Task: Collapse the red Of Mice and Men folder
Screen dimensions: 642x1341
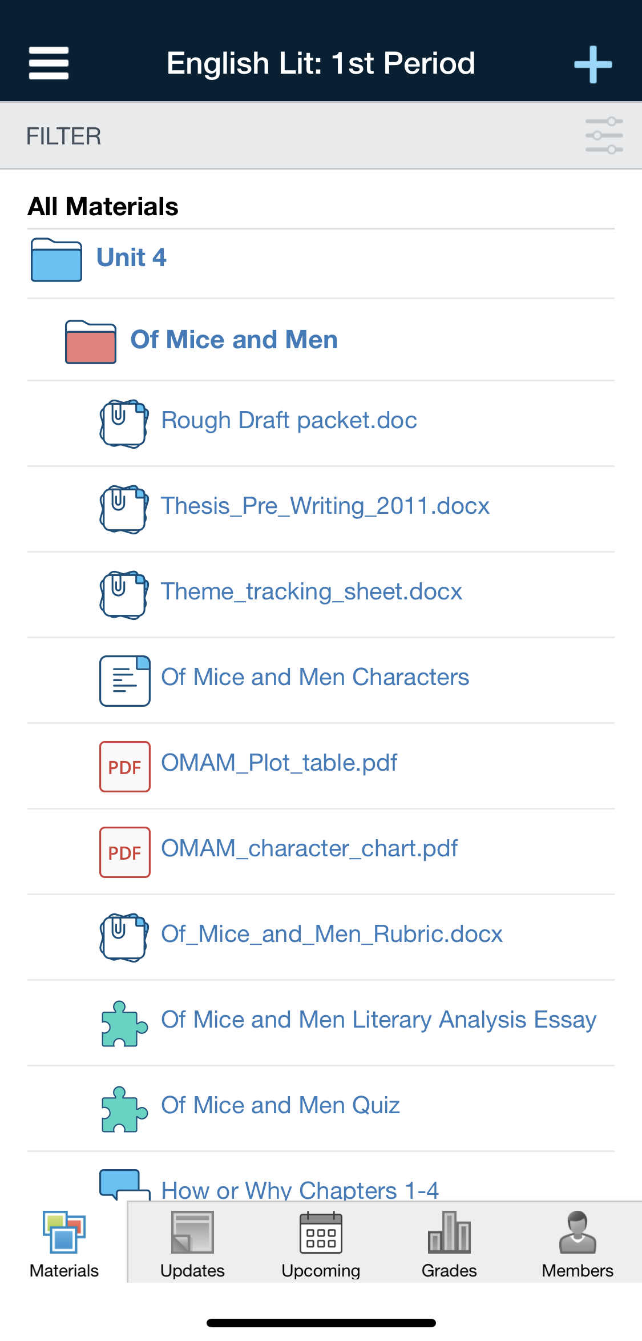Action: [90, 341]
